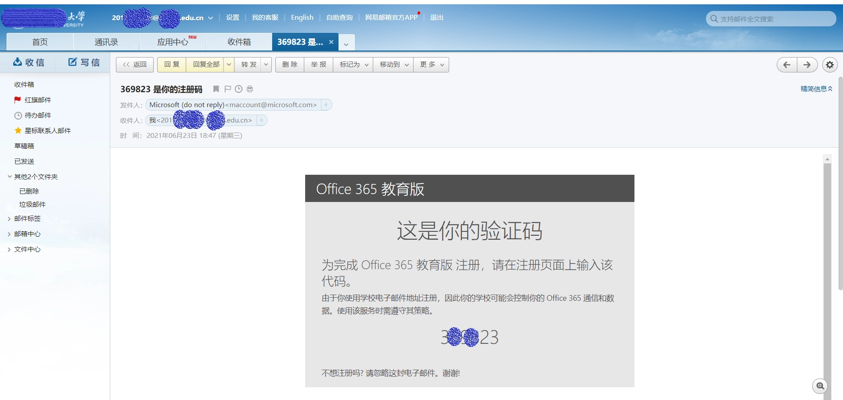Click the 回复 reply button

pos(172,65)
